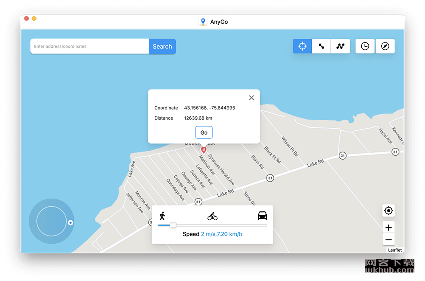This screenshot has width=425, height=281.
Task: Select walking speed icon
Action: pyautogui.click(x=162, y=216)
